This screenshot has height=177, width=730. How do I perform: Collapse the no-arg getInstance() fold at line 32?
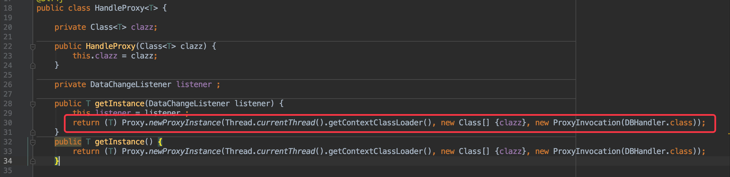point(33,142)
